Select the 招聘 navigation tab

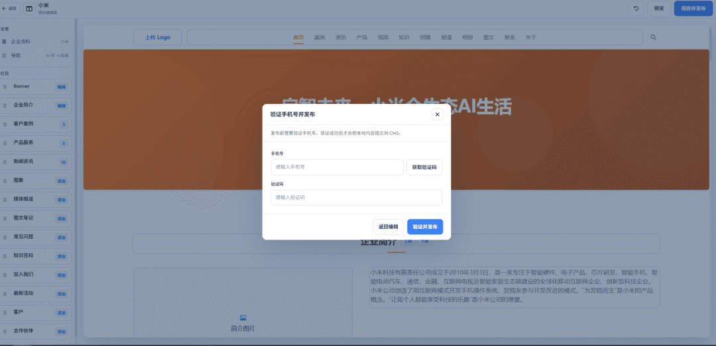pos(425,38)
